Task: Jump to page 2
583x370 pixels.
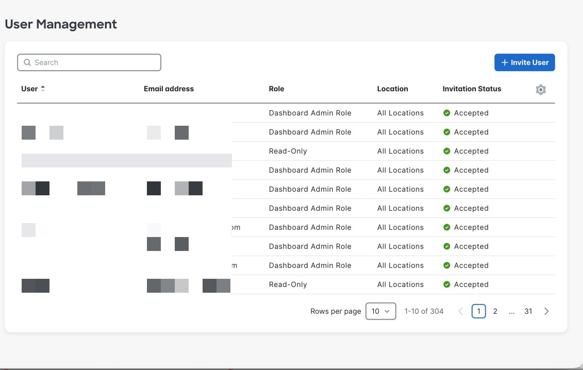Action: (495, 311)
